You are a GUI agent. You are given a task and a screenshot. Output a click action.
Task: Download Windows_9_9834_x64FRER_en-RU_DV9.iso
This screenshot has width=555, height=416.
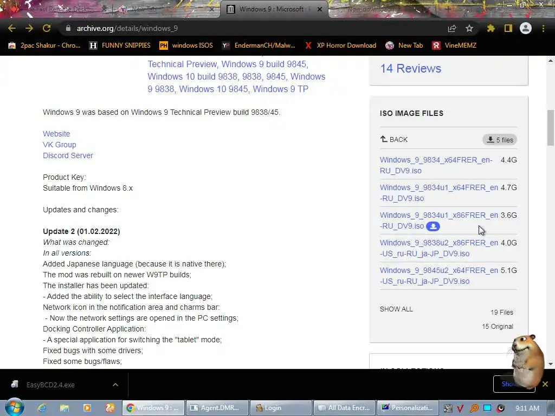(x=436, y=165)
